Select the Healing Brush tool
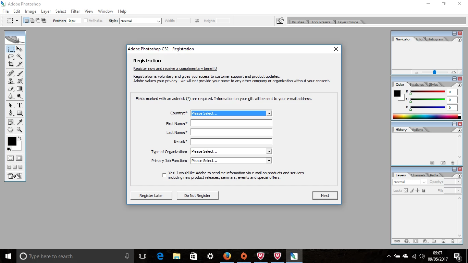The width and height of the screenshot is (468, 263). [x=11, y=73]
